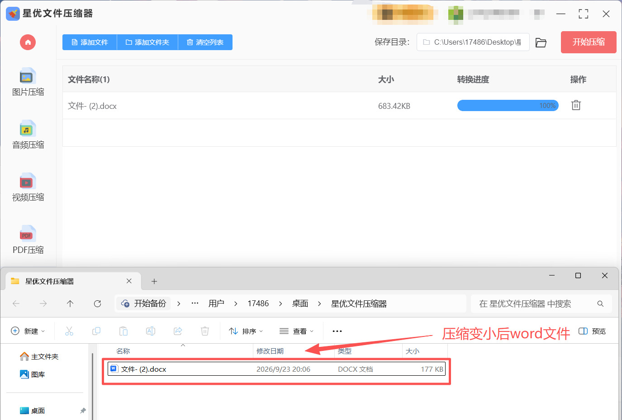Go up one folder level
Image resolution: width=622 pixels, height=420 pixels.
[x=70, y=303]
